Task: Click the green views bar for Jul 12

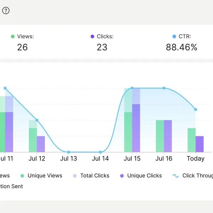Action: [33, 140]
